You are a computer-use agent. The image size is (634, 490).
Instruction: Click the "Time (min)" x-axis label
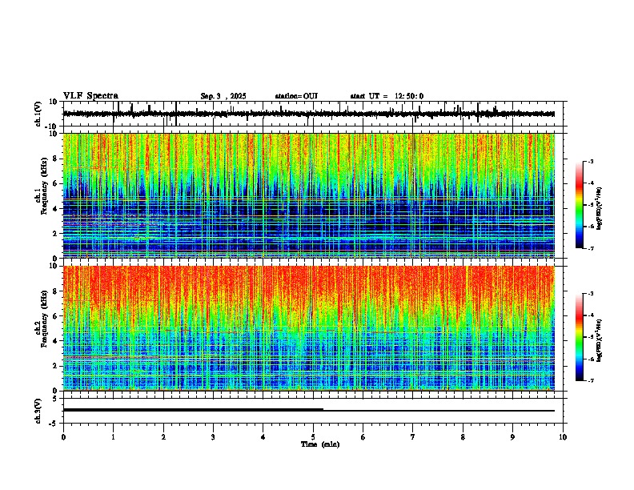pyautogui.click(x=320, y=444)
